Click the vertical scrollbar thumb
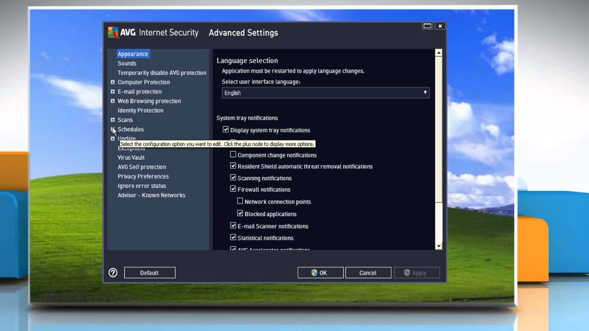 [x=439, y=129]
